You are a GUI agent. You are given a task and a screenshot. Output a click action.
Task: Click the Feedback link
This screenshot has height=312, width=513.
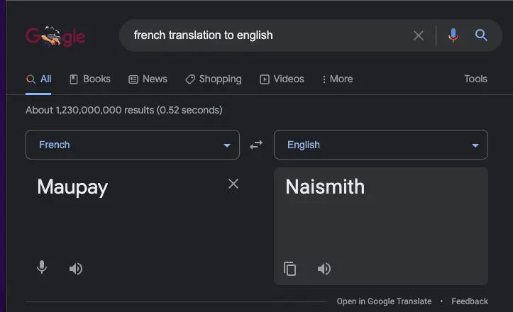point(470,301)
